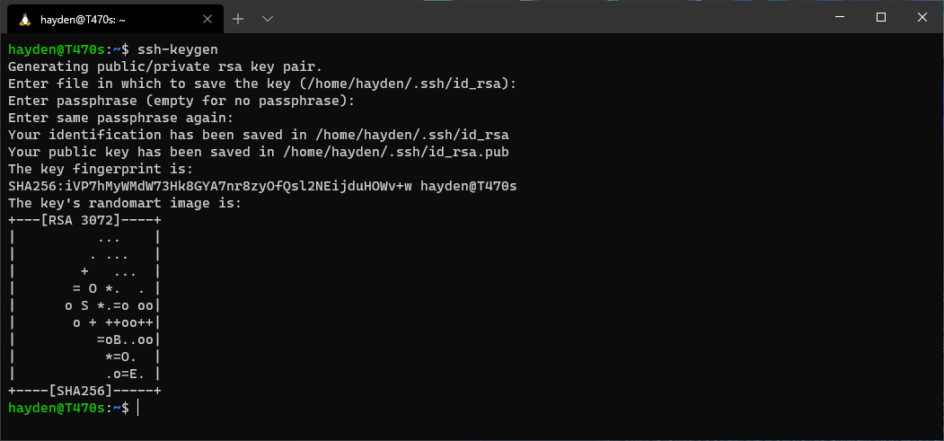Click the id_rsa.pub saved path line
The width and height of the screenshot is (944, 441).
[x=259, y=152]
